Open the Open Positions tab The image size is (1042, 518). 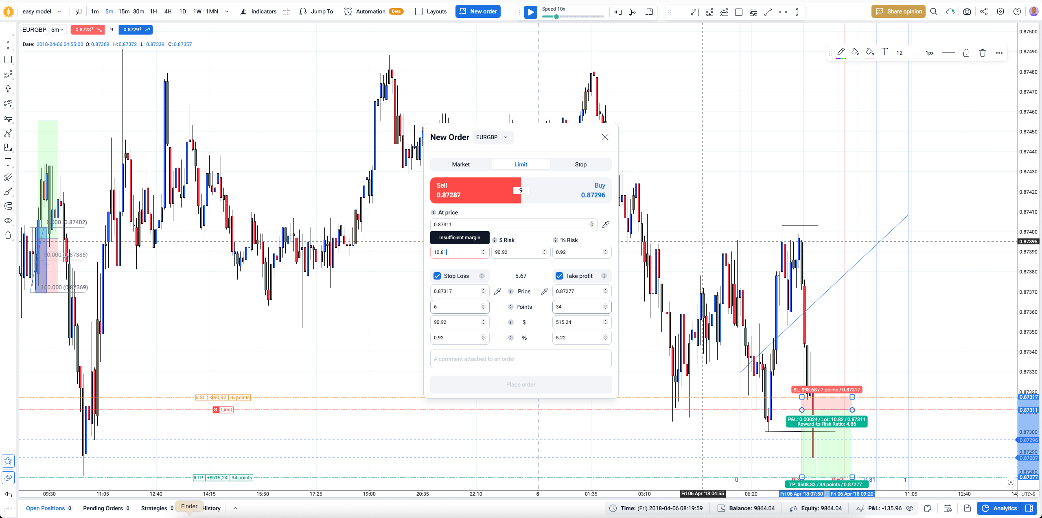coord(49,508)
